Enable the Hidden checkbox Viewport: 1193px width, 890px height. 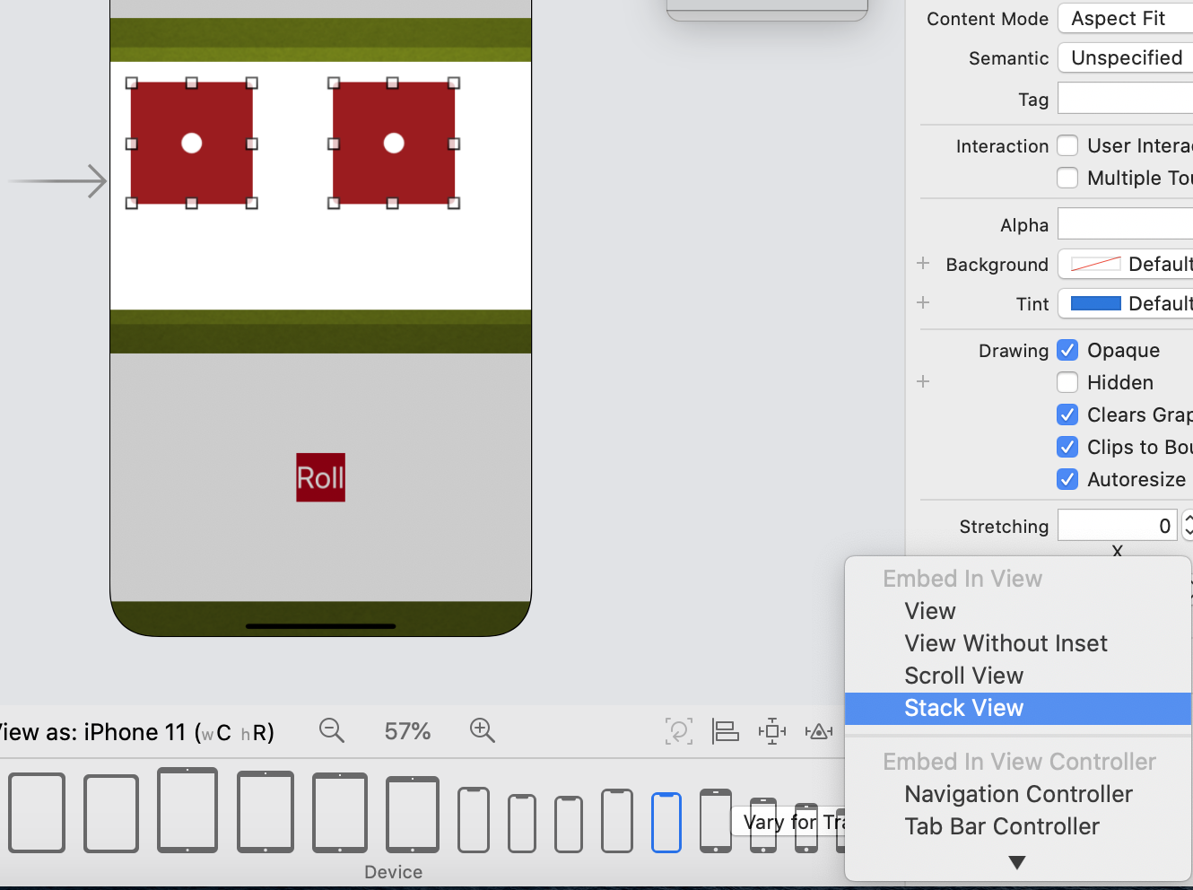pos(1067,382)
